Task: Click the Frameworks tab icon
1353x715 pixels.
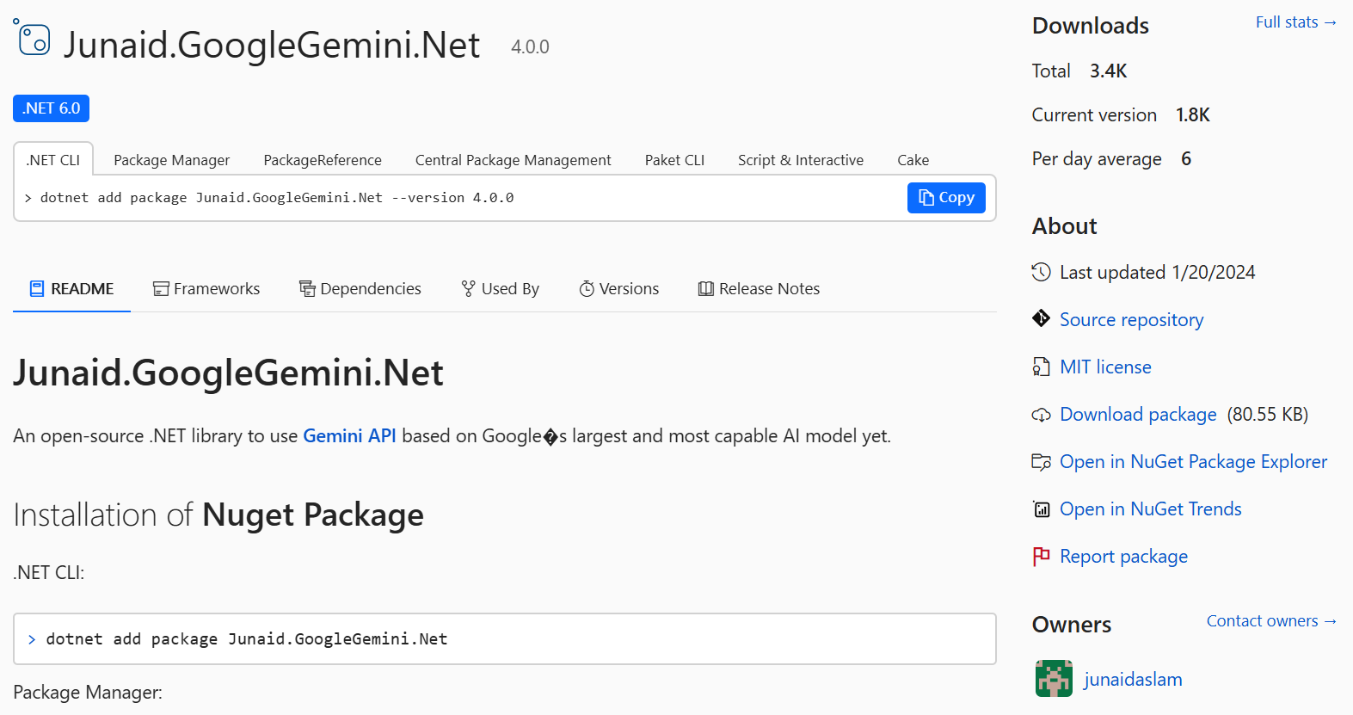Action: tap(161, 289)
